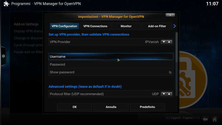Open the VPN Configuration tab

click(x=64, y=26)
